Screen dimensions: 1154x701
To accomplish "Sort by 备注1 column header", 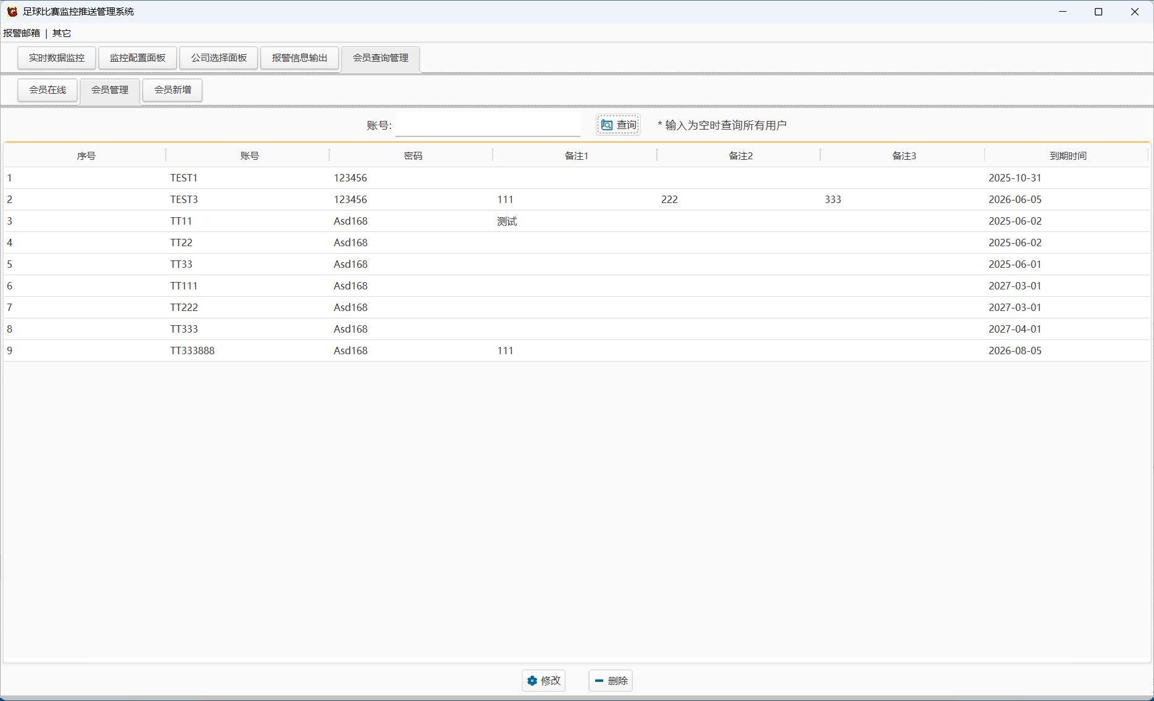I will click(577, 156).
